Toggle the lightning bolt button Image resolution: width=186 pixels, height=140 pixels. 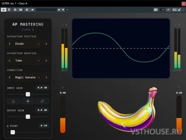(28, 101)
